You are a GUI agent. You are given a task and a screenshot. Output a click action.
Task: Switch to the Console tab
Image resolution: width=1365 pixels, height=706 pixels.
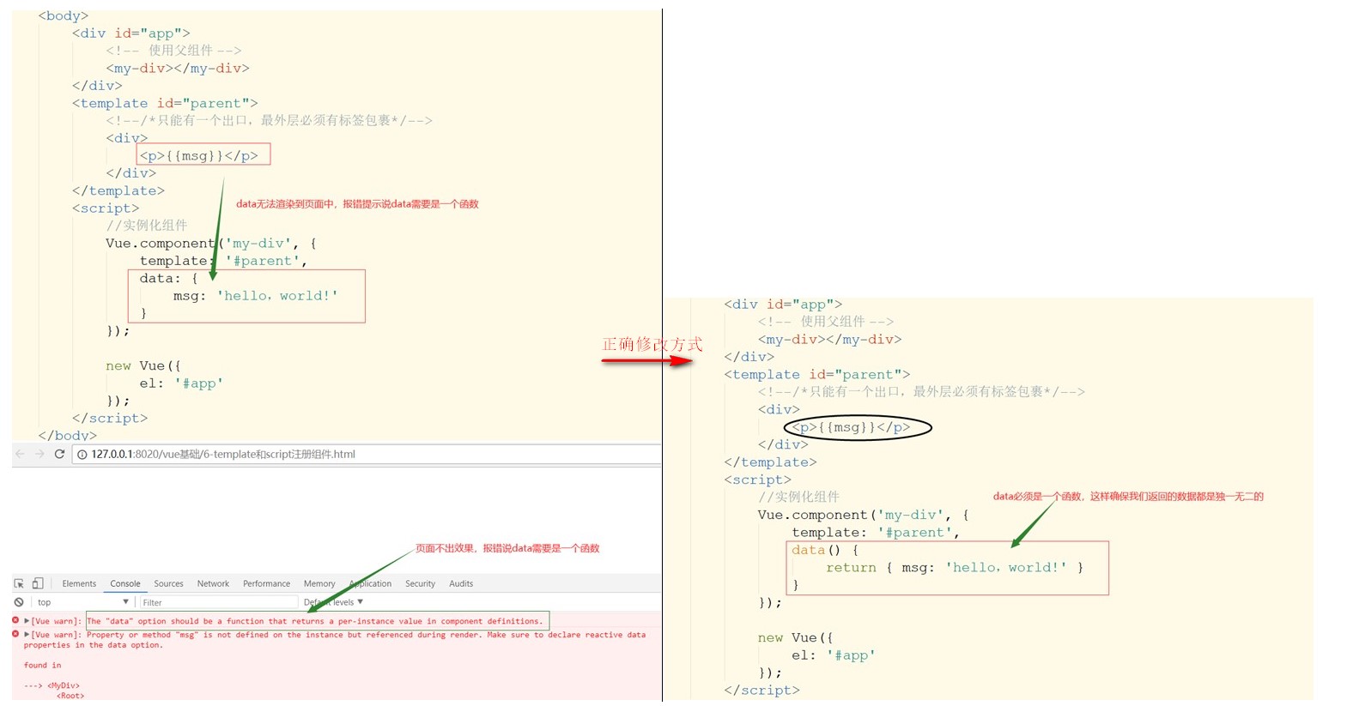click(125, 583)
